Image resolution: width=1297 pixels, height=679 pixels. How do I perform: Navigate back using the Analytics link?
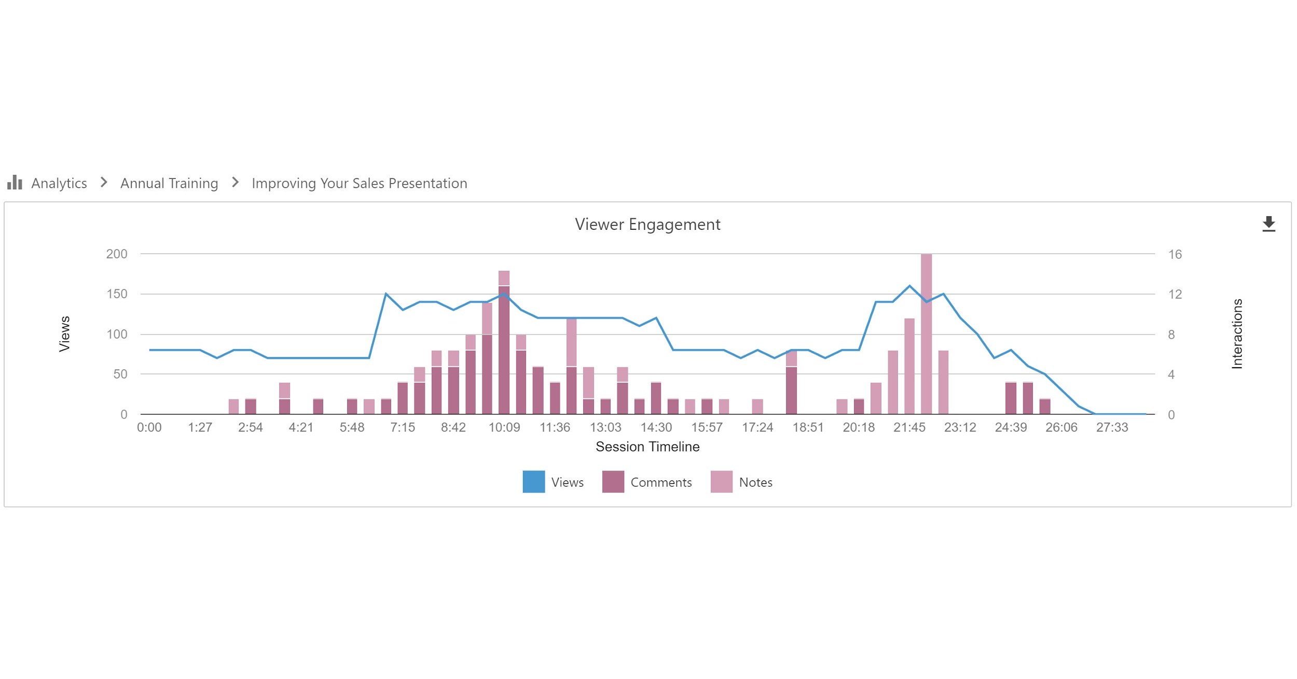(59, 183)
